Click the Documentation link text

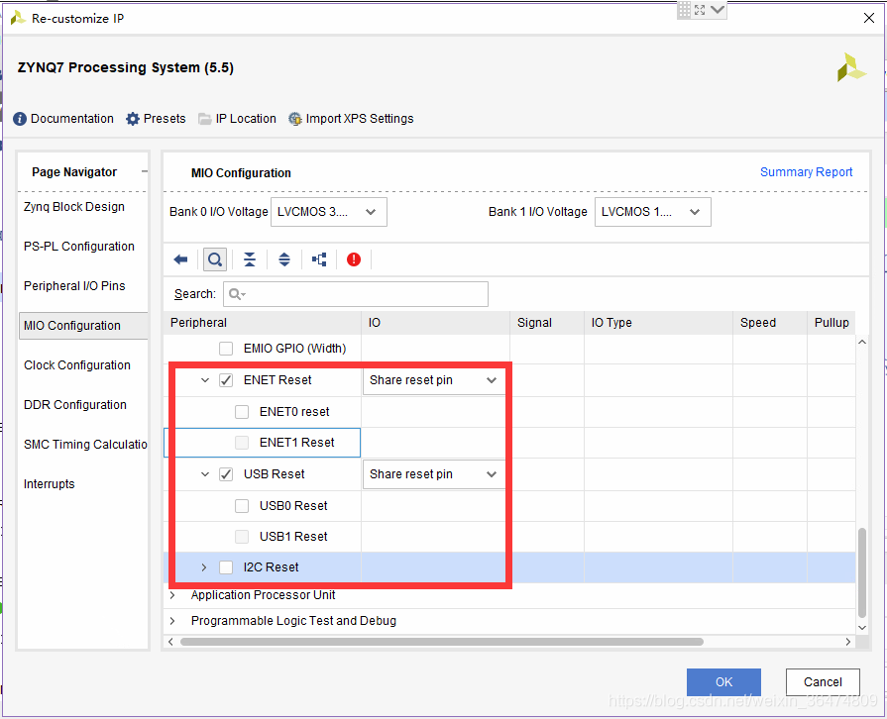pos(71,119)
